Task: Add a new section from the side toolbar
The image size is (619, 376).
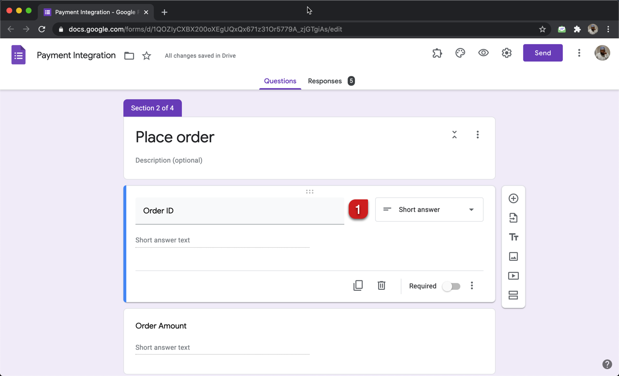Action: 513,295
